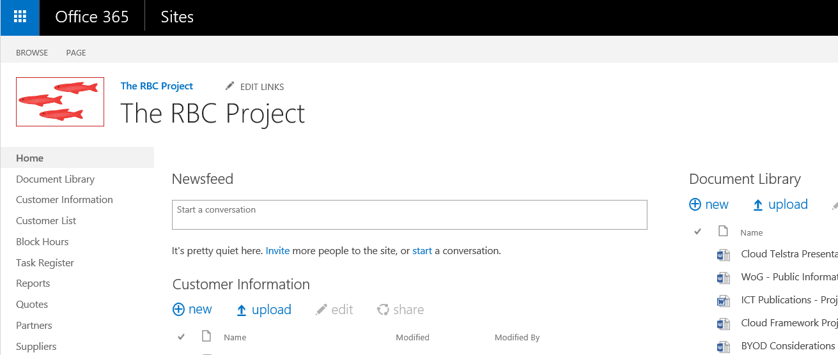Click the edit pencil in Customer Information toolbar

pos(322,310)
